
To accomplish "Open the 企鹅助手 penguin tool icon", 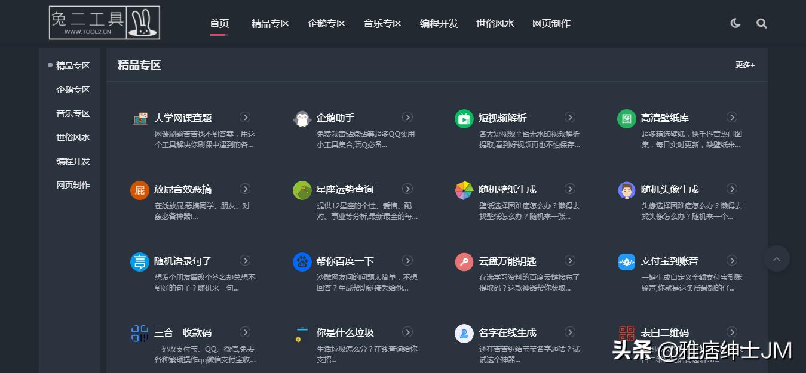I will (x=302, y=118).
